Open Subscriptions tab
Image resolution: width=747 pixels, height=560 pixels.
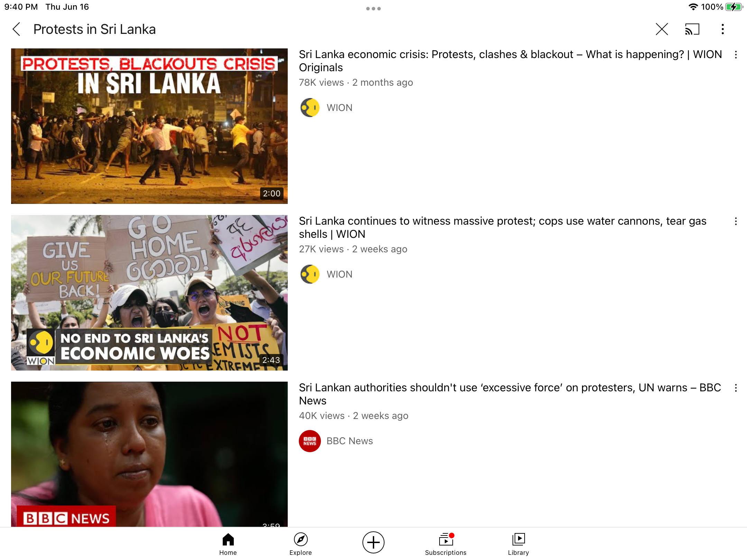click(x=445, y=544)
